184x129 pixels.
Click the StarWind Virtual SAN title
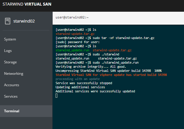tap(27, 4)
